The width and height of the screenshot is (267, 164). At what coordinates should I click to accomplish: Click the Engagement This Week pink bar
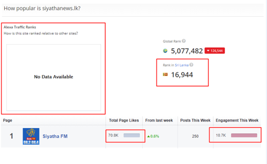[x=244, y=135]
